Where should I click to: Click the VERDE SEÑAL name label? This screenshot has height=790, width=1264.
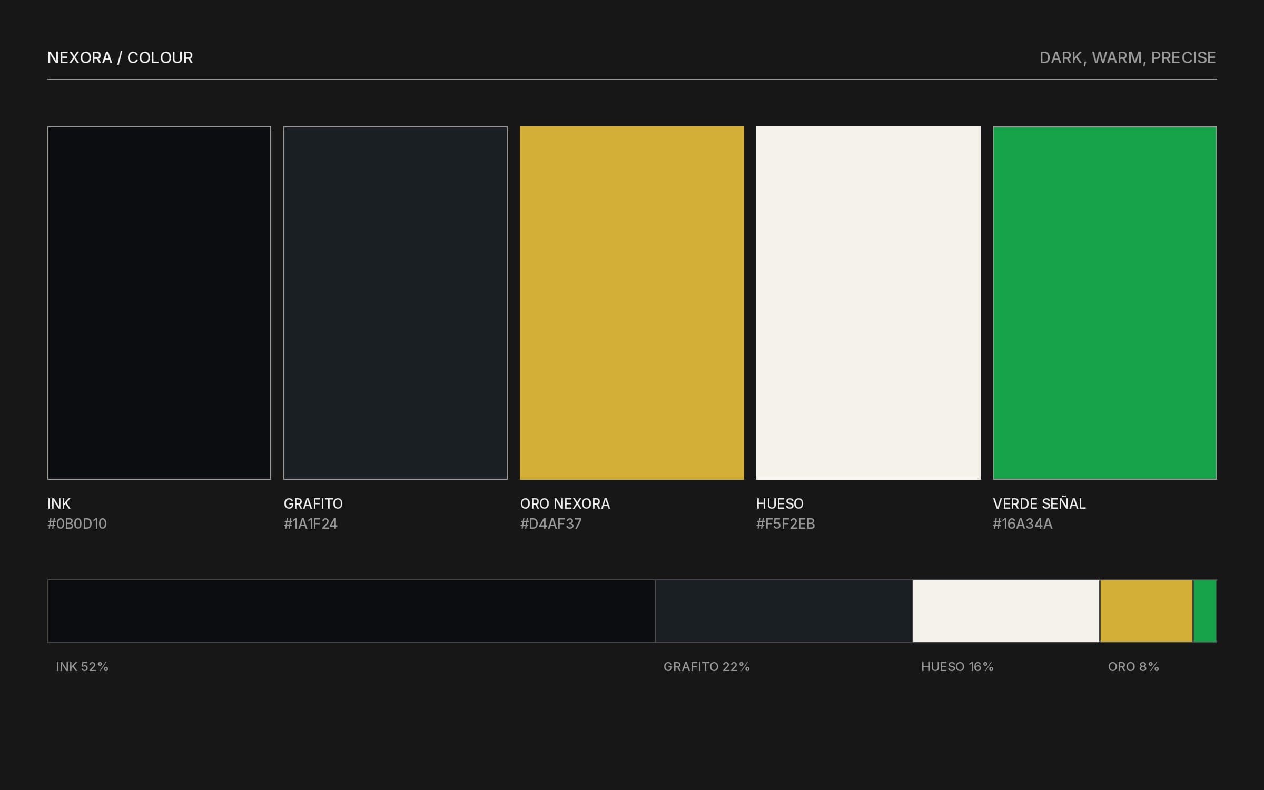1039,503
